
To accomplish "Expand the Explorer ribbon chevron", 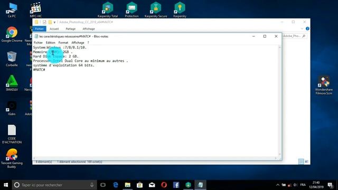I will [302, 28].
